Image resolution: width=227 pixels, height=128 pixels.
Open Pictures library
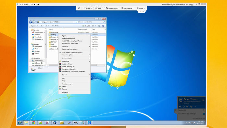pyautogui.click(x=36, y=51)
